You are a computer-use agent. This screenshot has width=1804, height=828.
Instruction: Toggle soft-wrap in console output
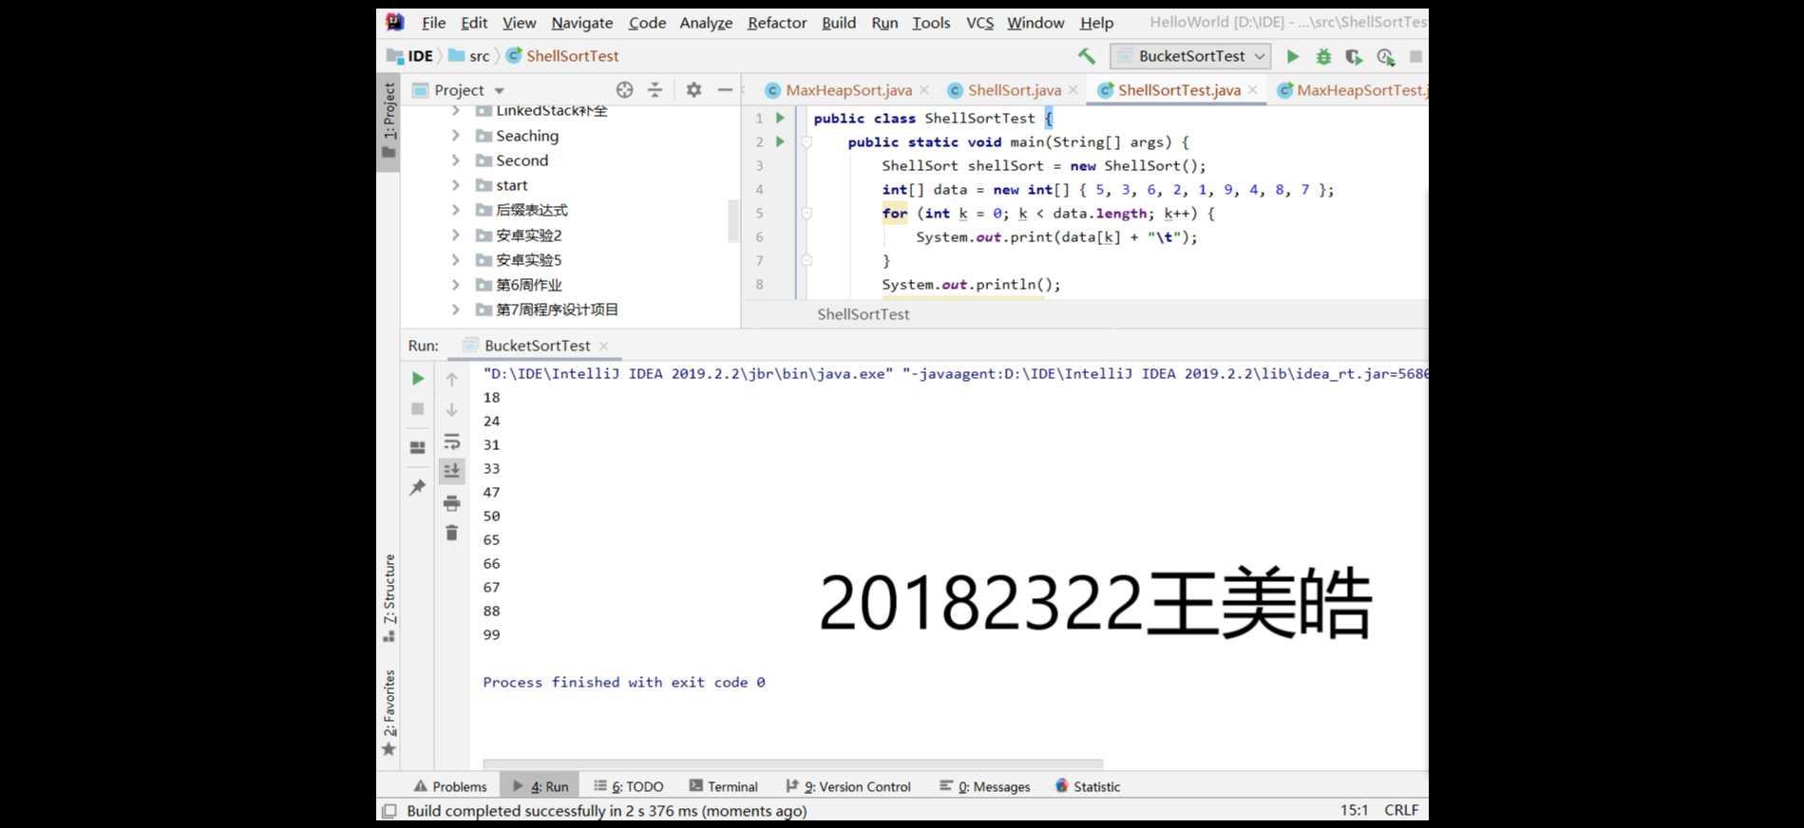[452, 442]
